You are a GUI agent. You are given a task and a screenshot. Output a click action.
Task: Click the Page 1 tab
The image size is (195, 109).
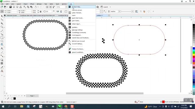click(x=32, y=96)
